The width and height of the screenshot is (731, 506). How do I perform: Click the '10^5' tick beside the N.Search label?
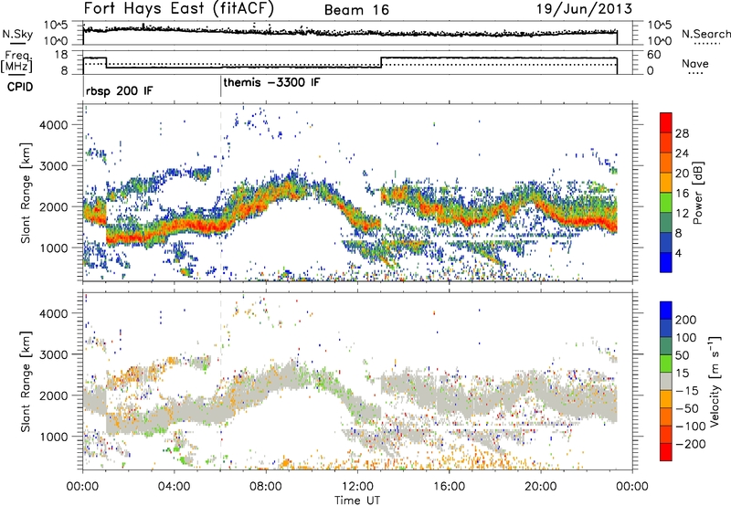pos(660,25)
